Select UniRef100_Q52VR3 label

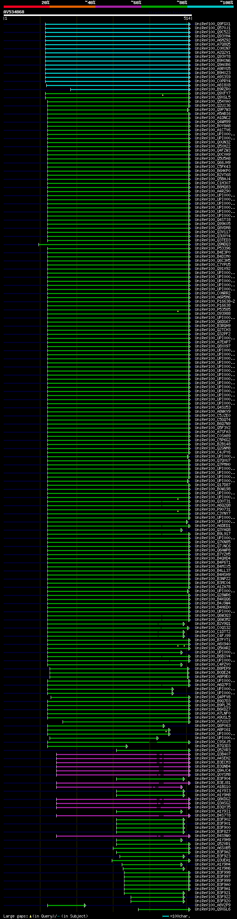coord(213,750)
